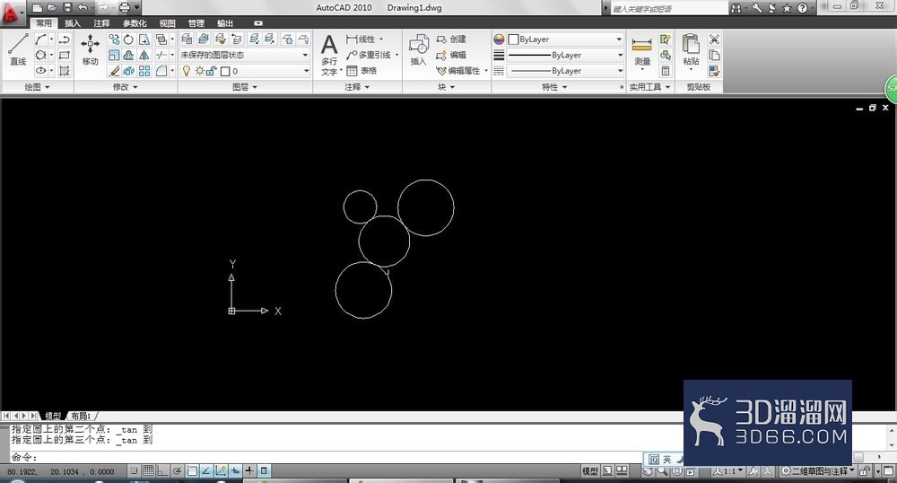Screen dimensions: 897x483
Task: Select the 移动 move tool
Action: (90, 48)
